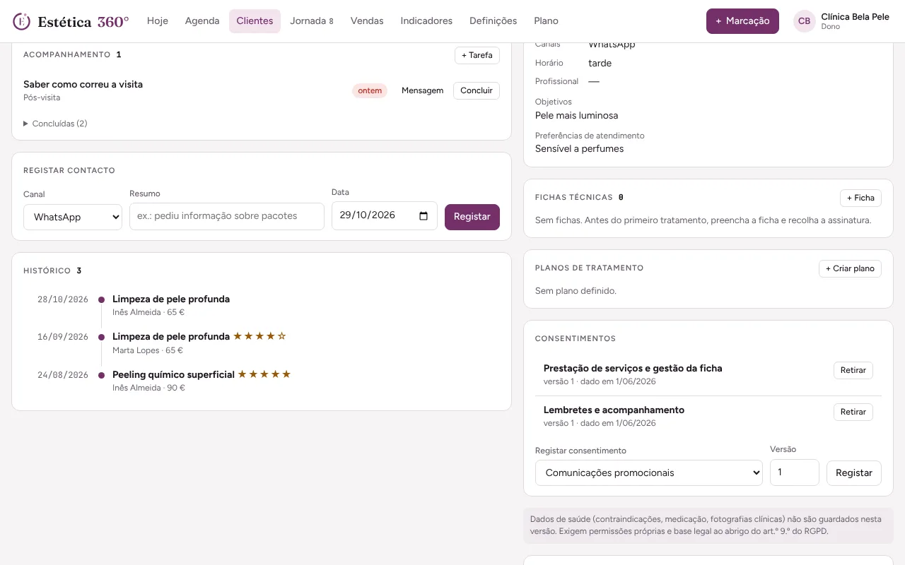Click the Inês Almeida · 90 € line
Image resolution: width=905 pixels, height=565 pixels.
pyautogui.click(x=148, y=388)
